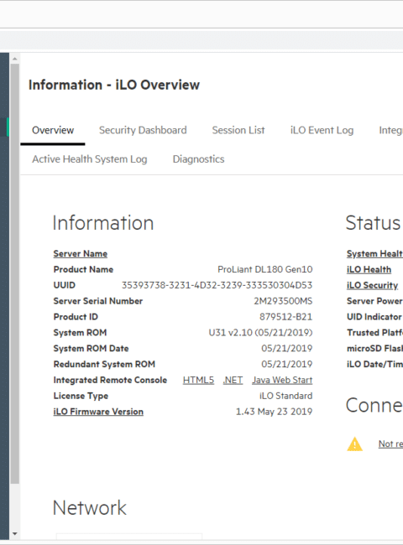Click the Server Power label
This screenshot has height=545, width=403.
pyautogui.click(x=374, y=301)
